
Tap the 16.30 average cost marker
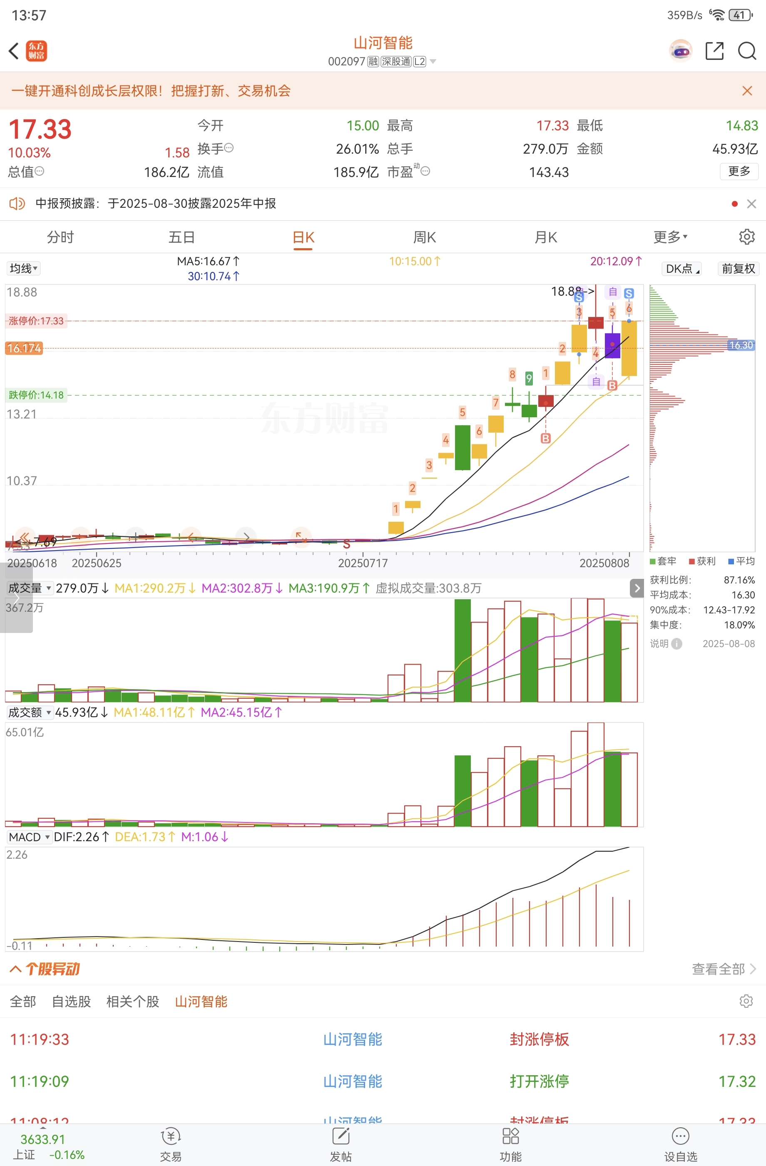click(741, 345)
